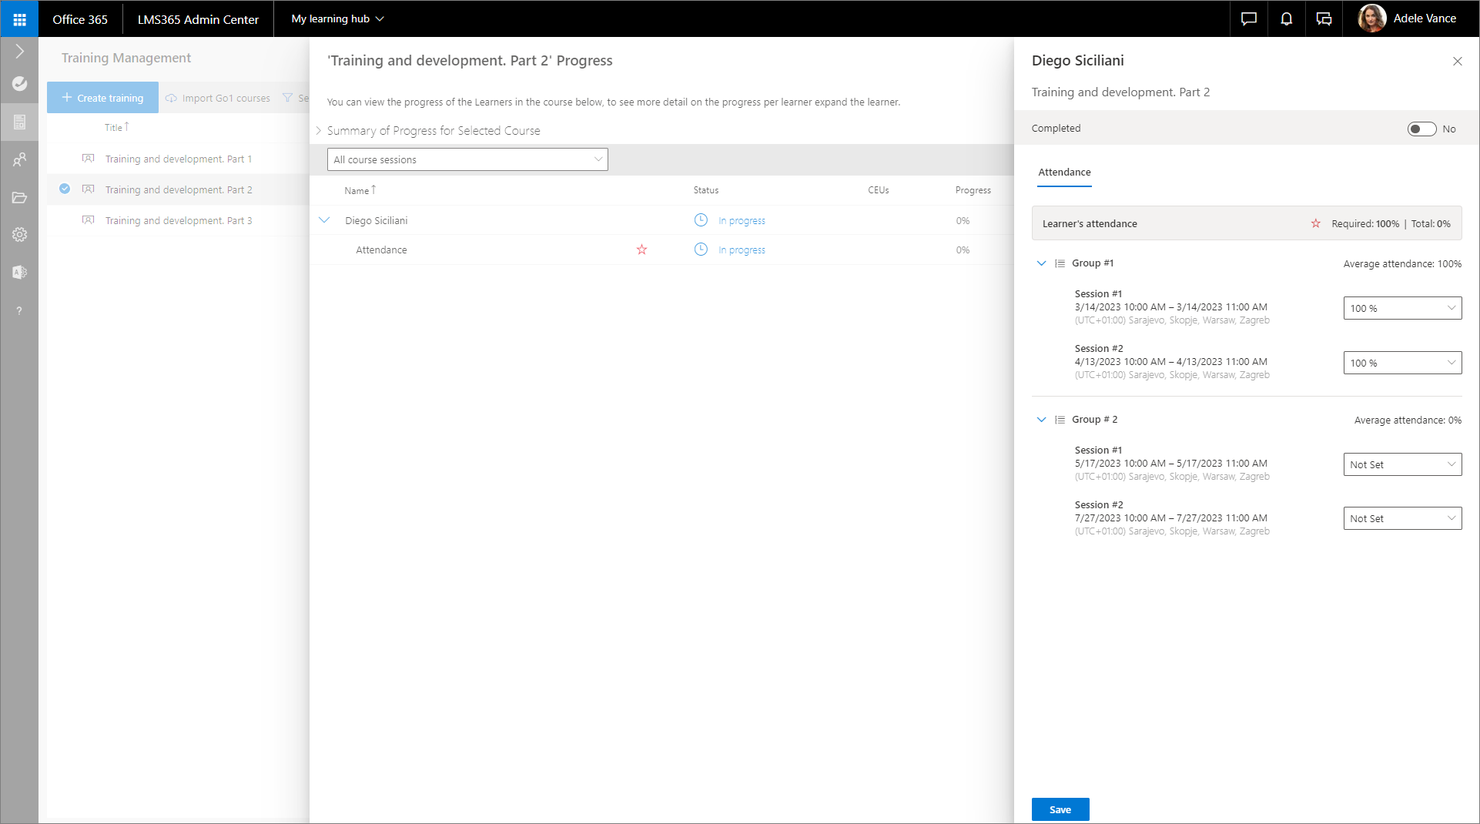Deselect the Training and development Part 2 checkmark
Screen dimensions: 1480x824
[65, 189]
